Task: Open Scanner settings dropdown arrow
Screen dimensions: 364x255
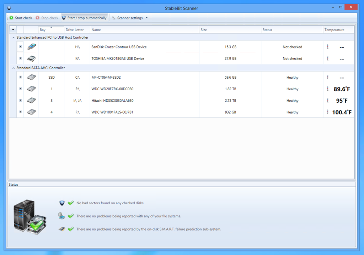Action: tap(147, 18)
